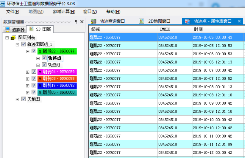Pin the 数据管理器 panel with pushpin icon

point(76,22)
